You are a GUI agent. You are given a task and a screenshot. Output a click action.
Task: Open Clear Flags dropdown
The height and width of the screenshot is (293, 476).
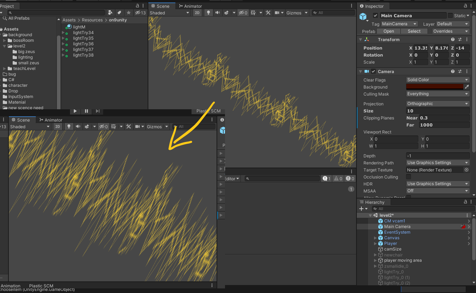pyautogui.click(x=438, y=80)
